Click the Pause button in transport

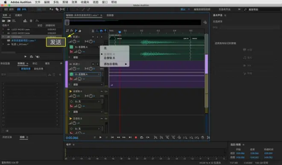point(106,138)
